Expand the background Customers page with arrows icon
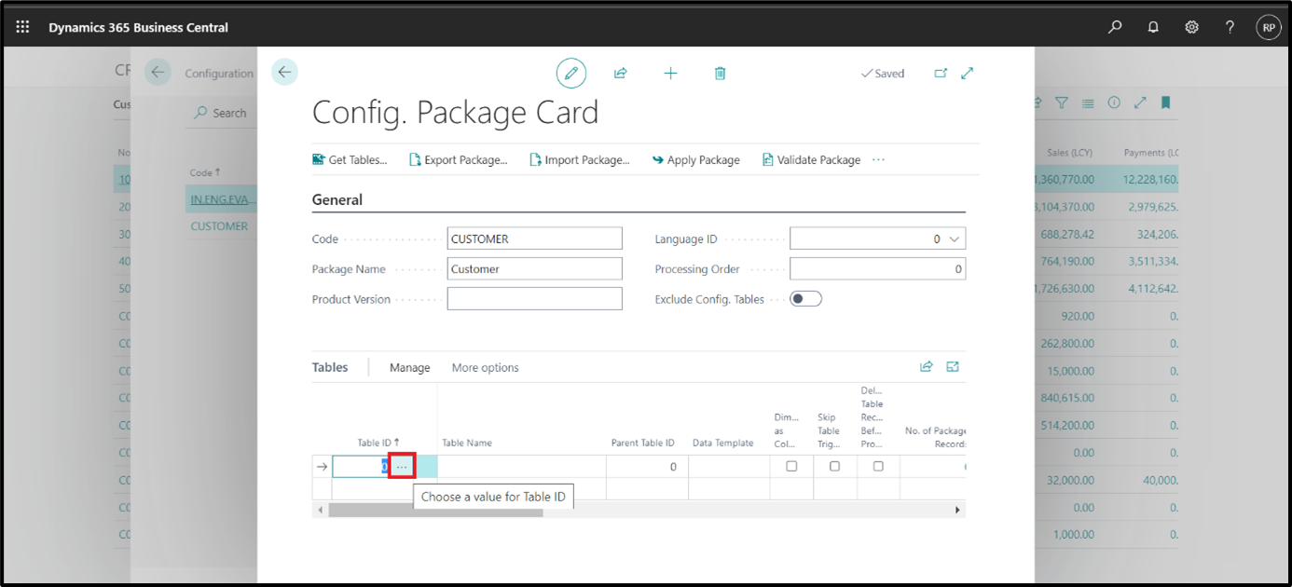1292x587 pixels. pos(1140,103)
